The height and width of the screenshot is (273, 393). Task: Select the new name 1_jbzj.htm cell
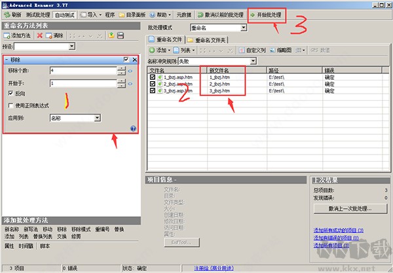(x=219, y=77)
